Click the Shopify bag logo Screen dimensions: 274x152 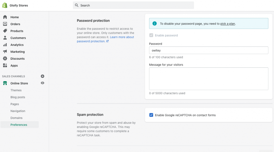click(5, 5)
